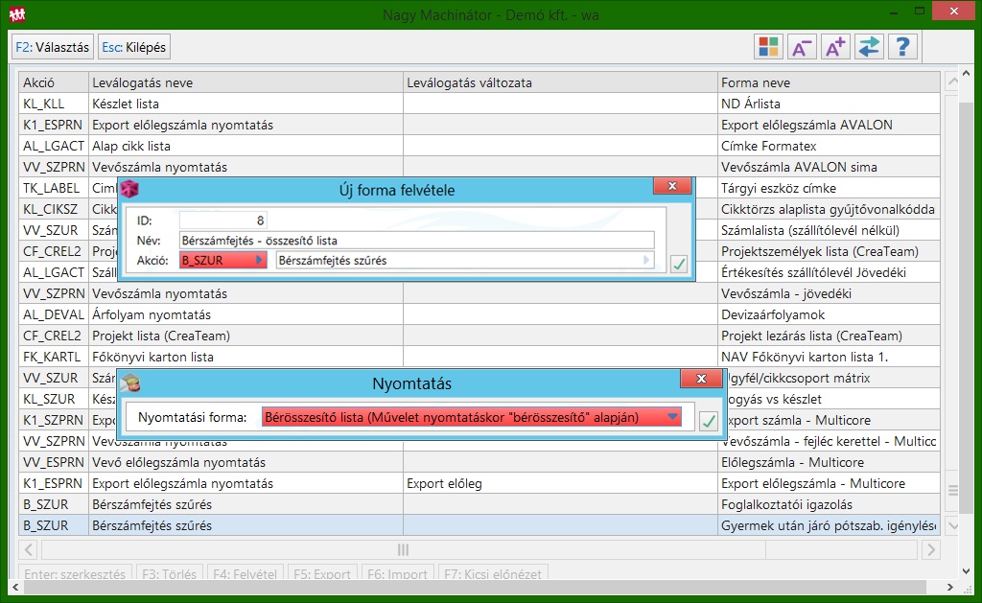Image resolution: width=982 pixels, height=603 pixels.
Task: Select Gyermek után járó pótszab. row
Action: pos(479,525)
